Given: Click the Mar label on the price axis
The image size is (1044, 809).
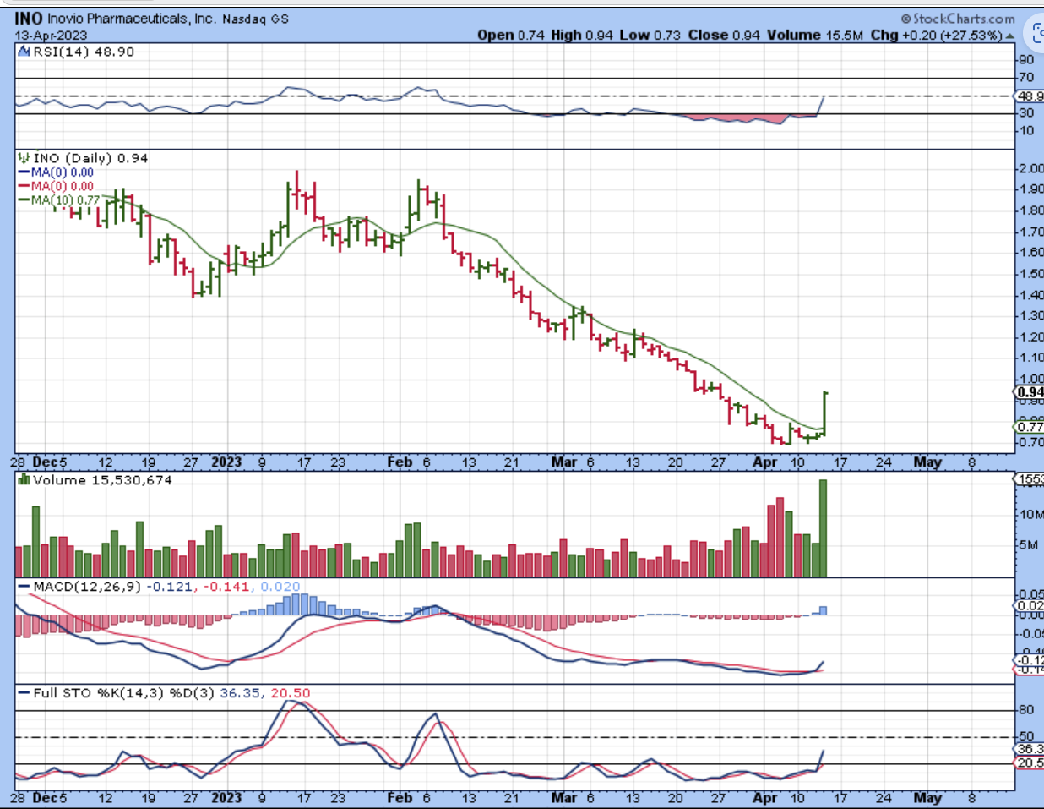Looking at the screenshot, I should (563, 462).
